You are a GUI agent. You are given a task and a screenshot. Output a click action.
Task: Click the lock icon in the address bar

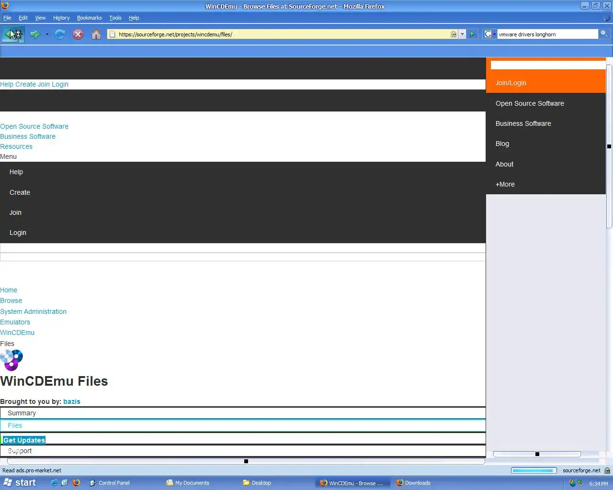(x=453, y=34)
